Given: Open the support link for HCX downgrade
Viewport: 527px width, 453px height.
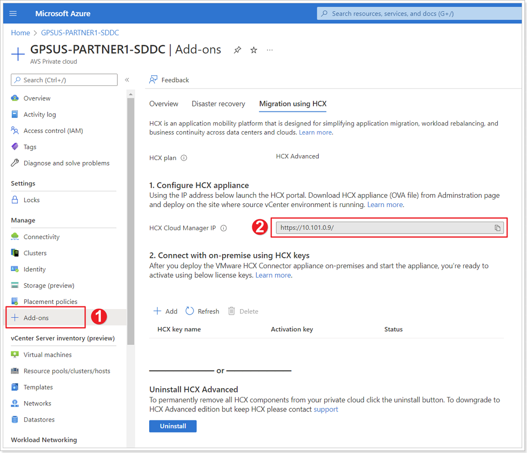Looking at the screenshot, I should click(x=325, y=409).
